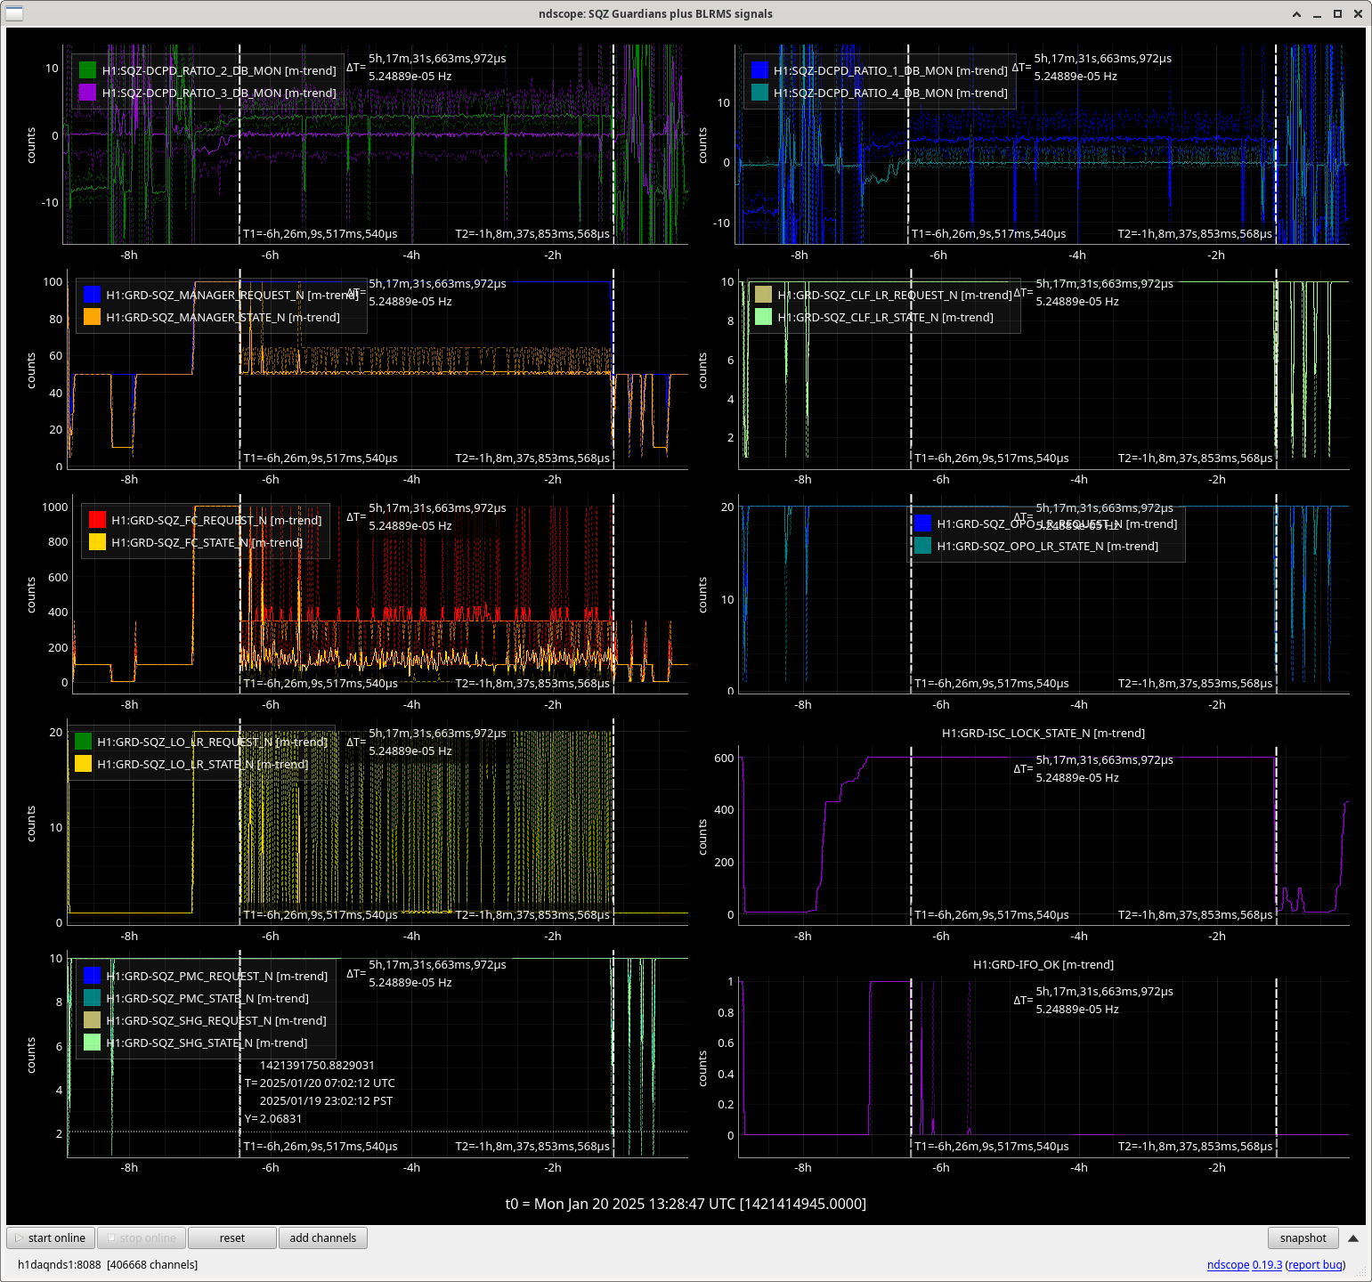Shade window using the up-caret title bar icon
Screen dimensions: 1372x1282
coord(1296,13)
